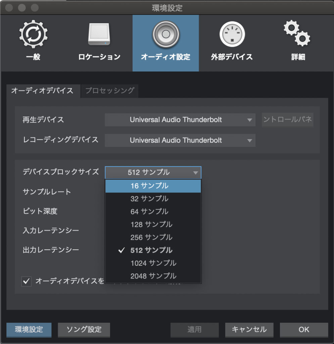Expand the 再生デバイス dropdown
The height and width of the screenshot is (344, 334).
point(180,120)
